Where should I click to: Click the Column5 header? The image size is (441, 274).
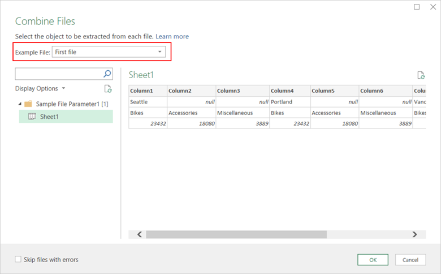click(x=335, y=91)
